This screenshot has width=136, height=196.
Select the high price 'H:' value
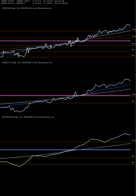48,1
